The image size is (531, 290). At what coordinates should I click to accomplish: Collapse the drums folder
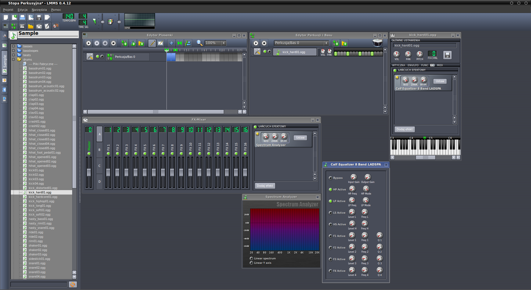coord(13,59)
